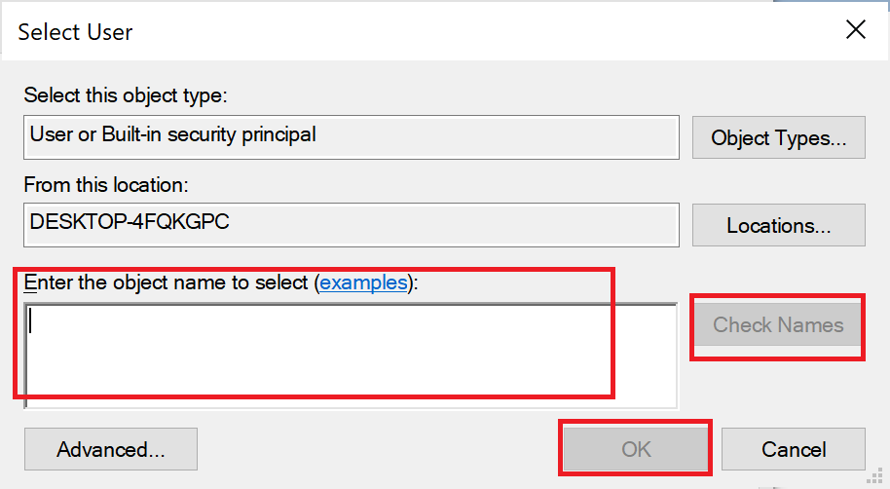The image size is (890, 489).
Task: Click the 'From this location' label
Action: 105,183
